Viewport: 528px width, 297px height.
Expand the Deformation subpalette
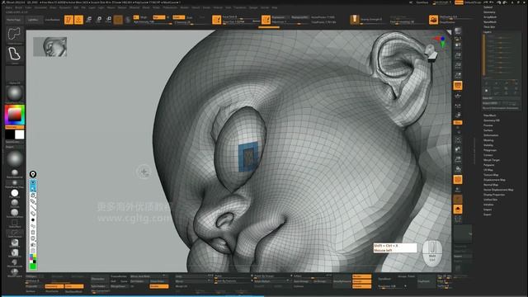pos(491,135)
